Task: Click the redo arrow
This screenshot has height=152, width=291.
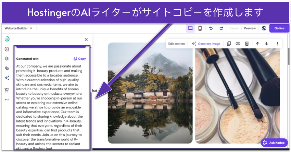Action: pos(221,28)
